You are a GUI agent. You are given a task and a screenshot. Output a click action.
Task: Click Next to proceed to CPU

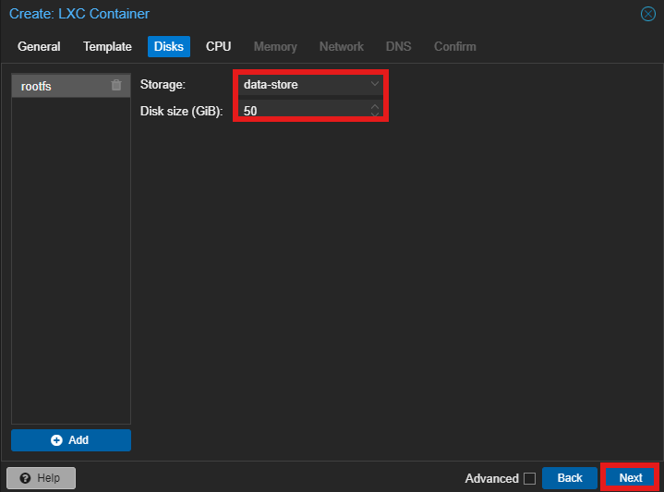pyautogui.click(x=631, y=478)
